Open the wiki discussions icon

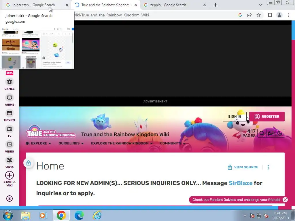(x=271, y=133)
